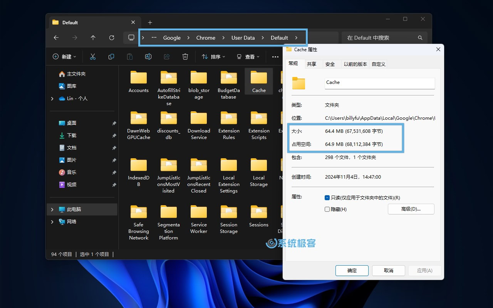
Task: Open a new Explorer tab with plus
Action: [x=150, y=22]
